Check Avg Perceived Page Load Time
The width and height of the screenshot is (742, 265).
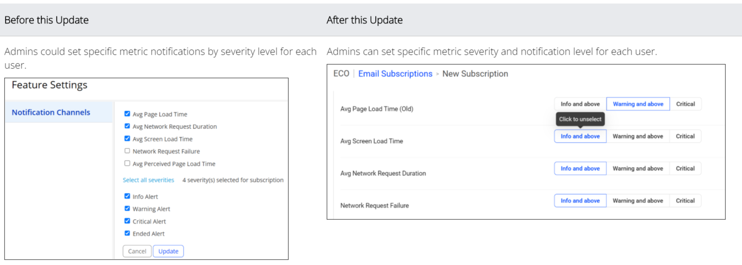(x=127, y=163)
